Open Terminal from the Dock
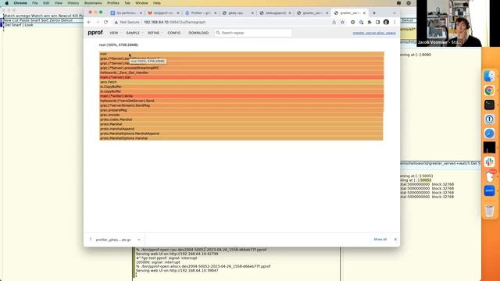 point(490,105)
